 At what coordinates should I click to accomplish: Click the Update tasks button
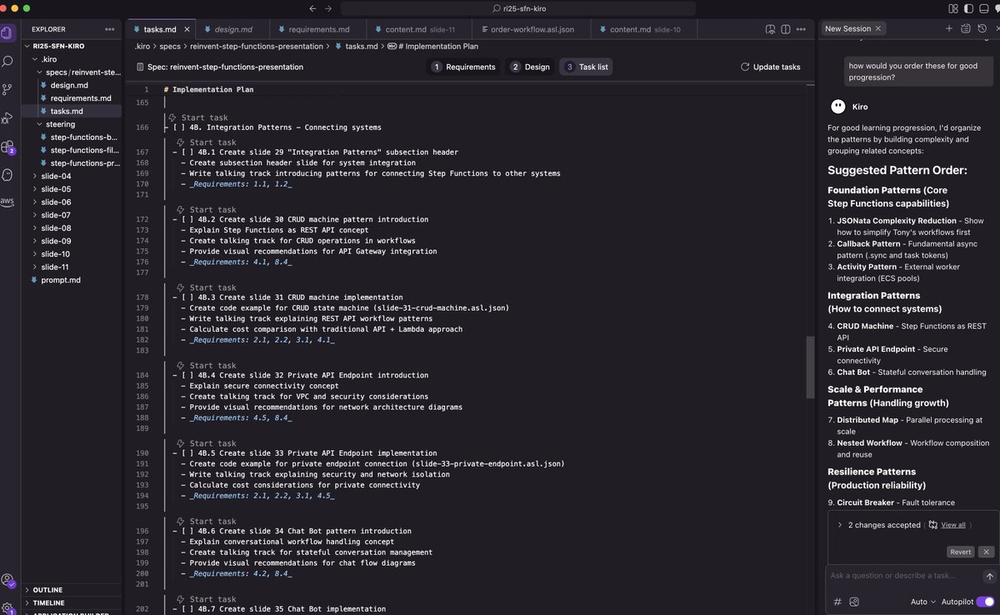tap(770, 67)
